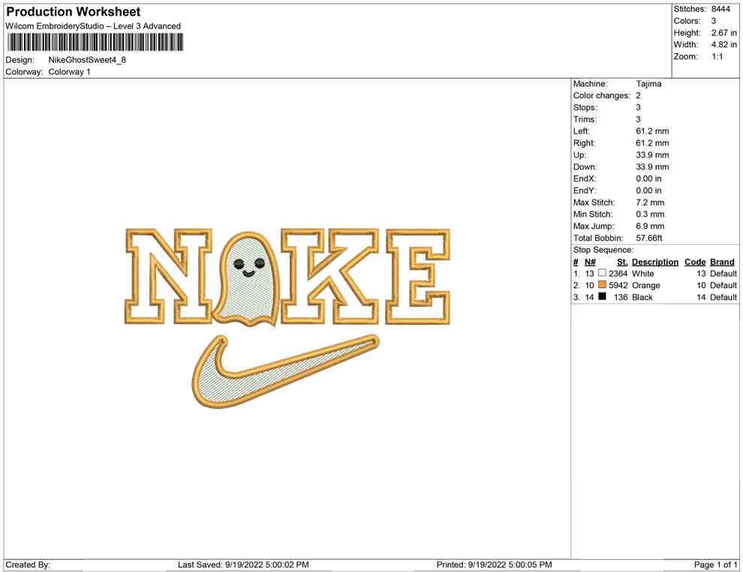The width and height of the screenshot is (743, 572).
Task: Click the 'Color changes:' label
Action: [x=602, y=96]
